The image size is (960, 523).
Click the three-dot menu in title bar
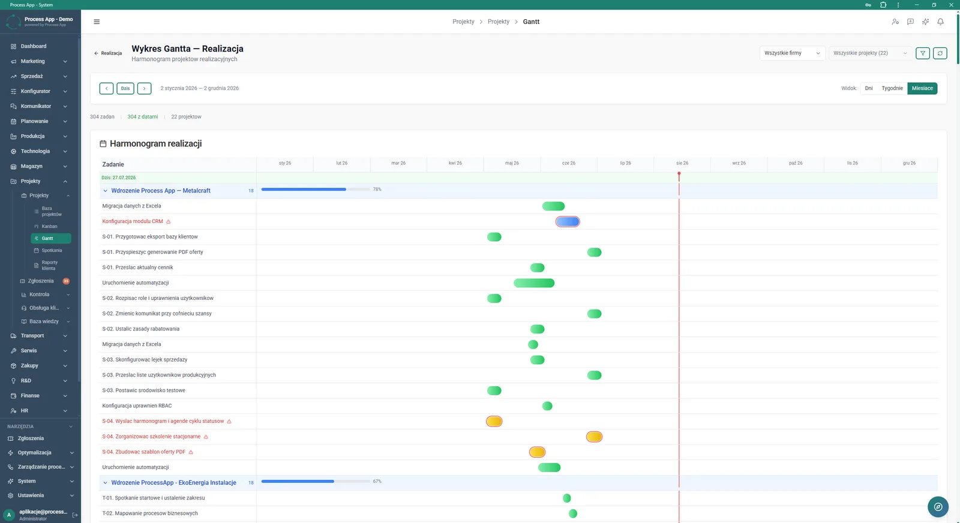[898, 5]
